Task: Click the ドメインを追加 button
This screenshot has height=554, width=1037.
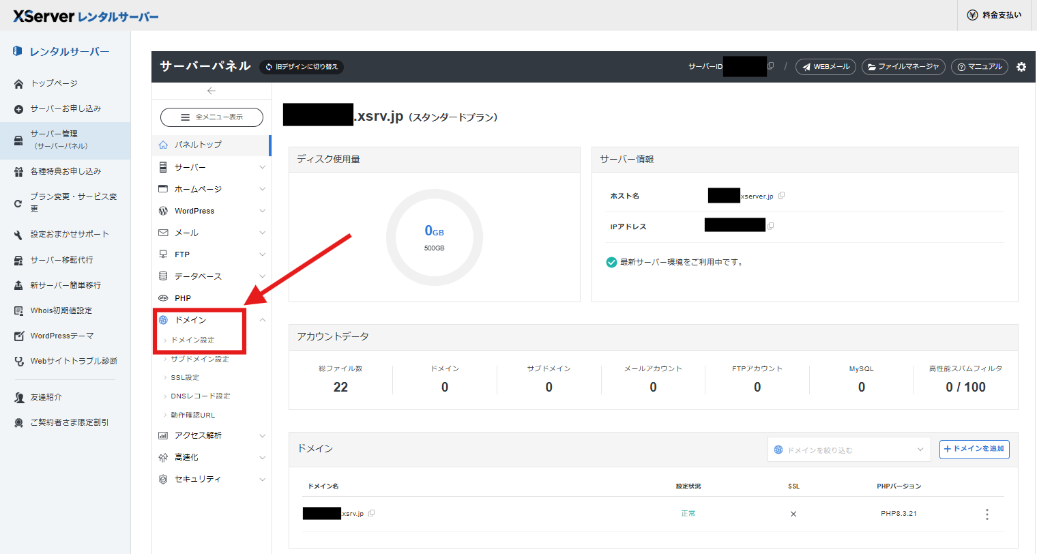Action: pyautogui.click(x=974, y=449)
